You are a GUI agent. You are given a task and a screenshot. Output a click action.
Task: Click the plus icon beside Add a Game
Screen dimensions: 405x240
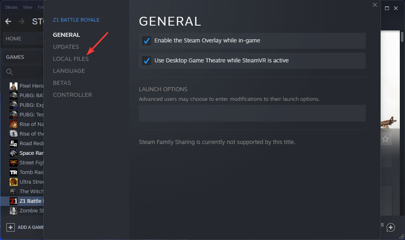point(10,227)
